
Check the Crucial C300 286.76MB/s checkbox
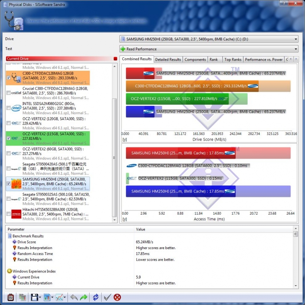point(9,93)
